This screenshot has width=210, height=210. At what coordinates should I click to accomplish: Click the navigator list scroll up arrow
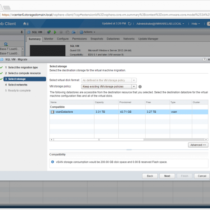[x=23, y=49]
